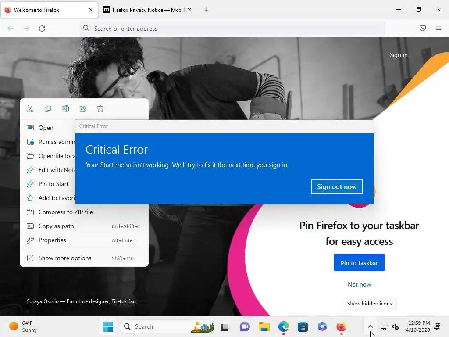Viewport: 449px width, 337px height.
Task: Reload the current Firefox page
Action: tap(42, 29)
